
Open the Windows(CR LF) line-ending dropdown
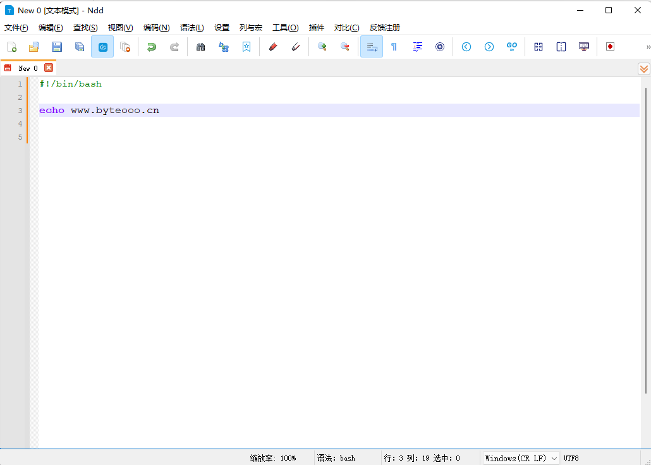tap(521, 458)
